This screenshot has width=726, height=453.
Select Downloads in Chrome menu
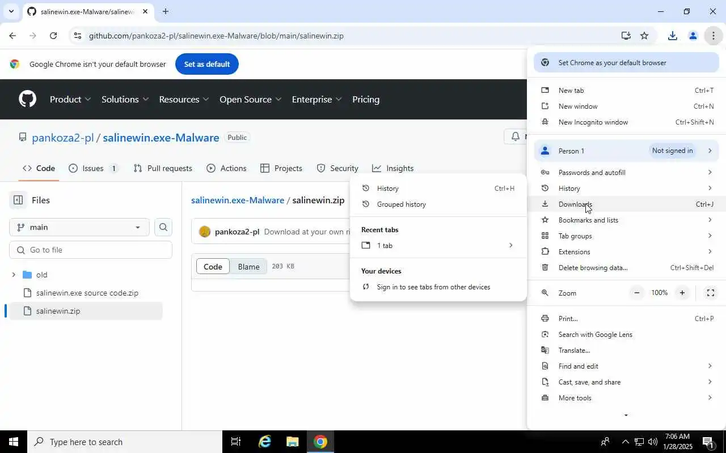click(x=626, y=204)
